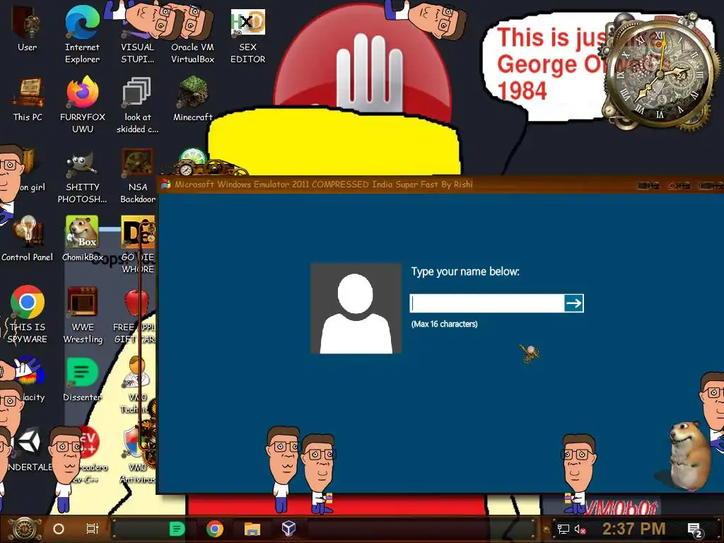The width and height of the screenshot is (724, 543).
Task: Open THIS IS SPYWARE Chrome icon
Action: tap(28, 315)
